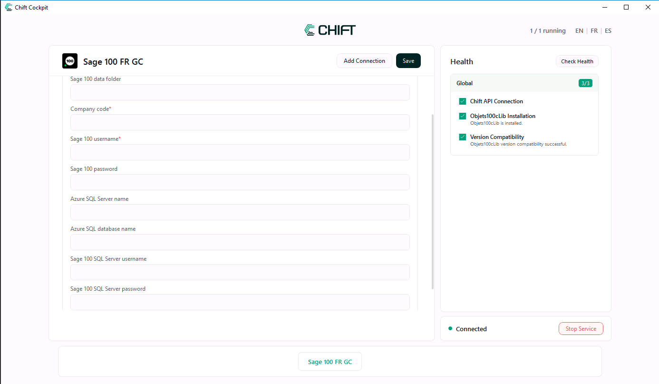
Task: Click the Sage 100 SQL Server password field
Action: 240,302
